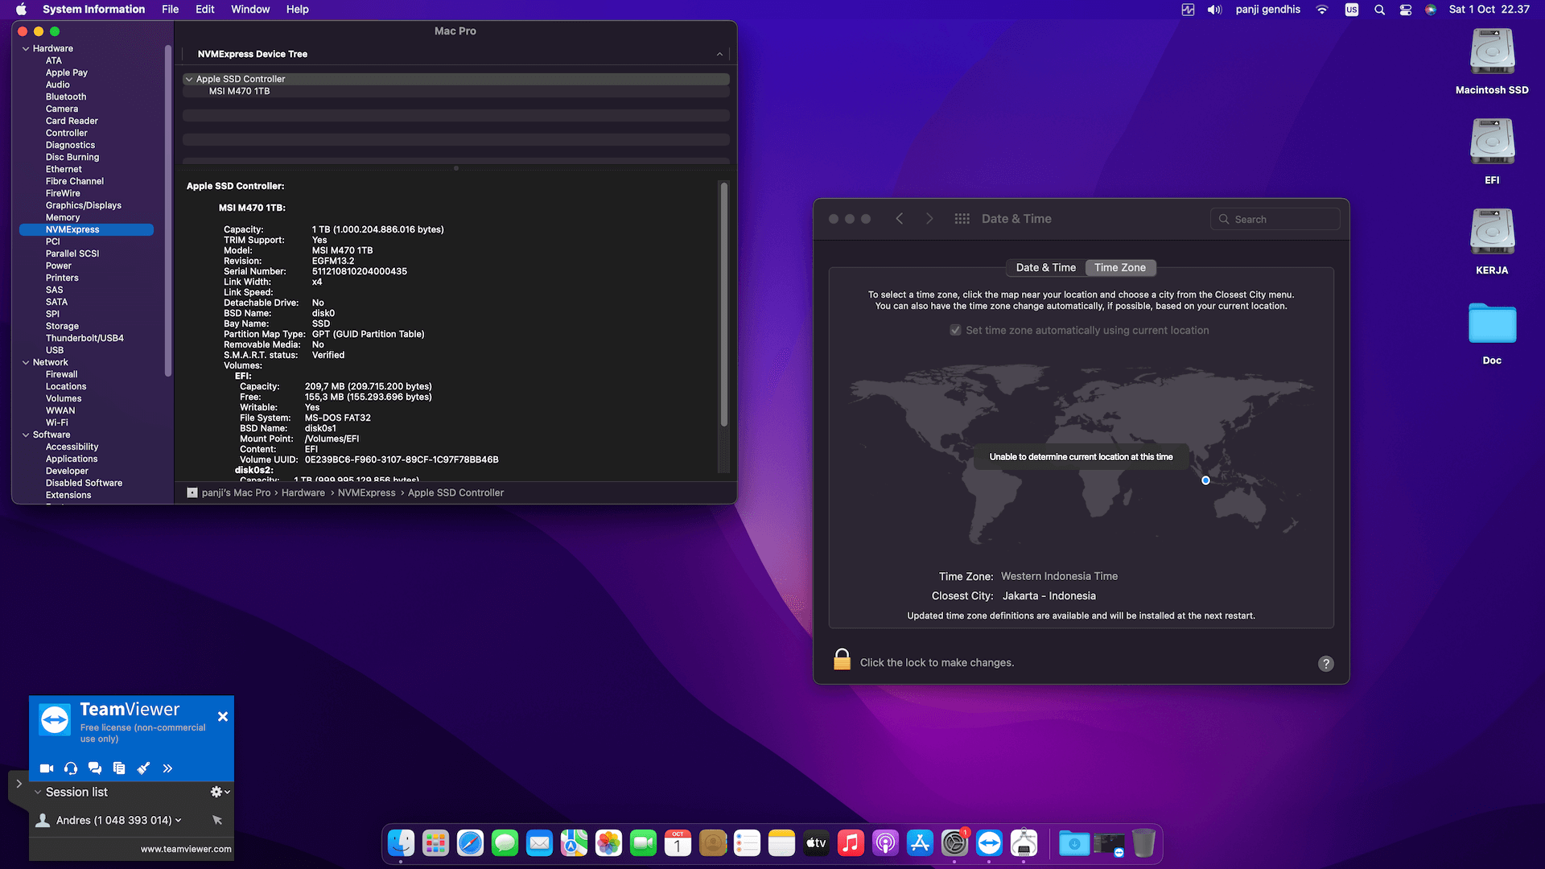This screenshot has height=869, width=1545.
Task: Open TeamViewer session list gear menu
Action: (x=220, y=792)
